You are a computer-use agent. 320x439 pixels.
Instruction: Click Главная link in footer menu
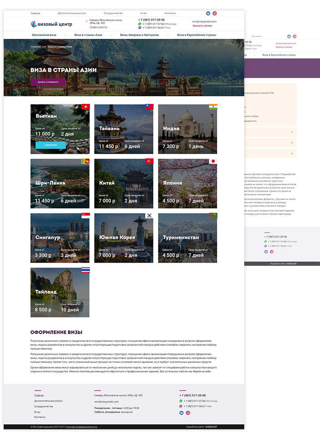(39, 395)
